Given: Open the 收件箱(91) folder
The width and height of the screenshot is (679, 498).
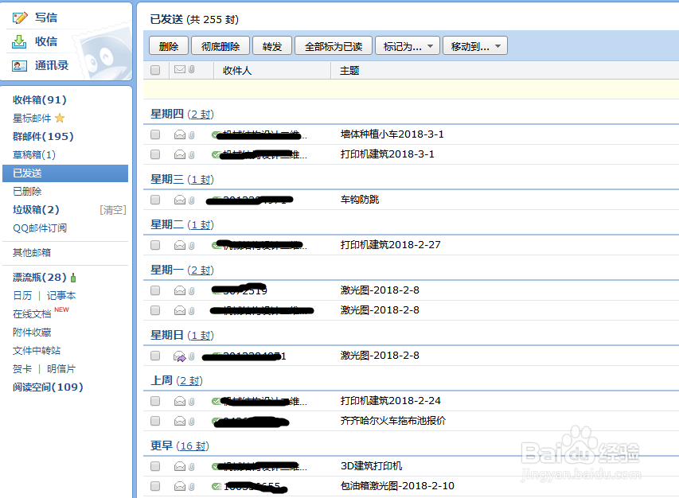Looking at the screenshot, I should pyautogui.click(x=40, y=100).
